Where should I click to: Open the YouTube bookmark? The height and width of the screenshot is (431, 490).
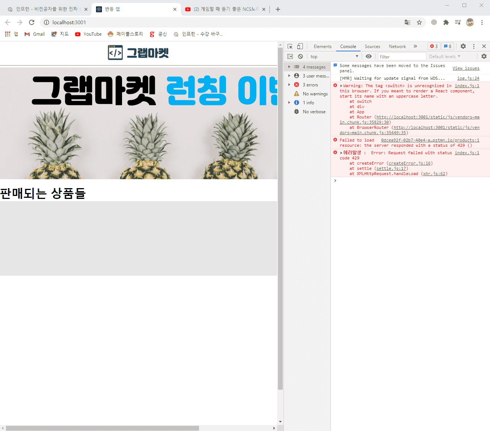coord(88,34)
